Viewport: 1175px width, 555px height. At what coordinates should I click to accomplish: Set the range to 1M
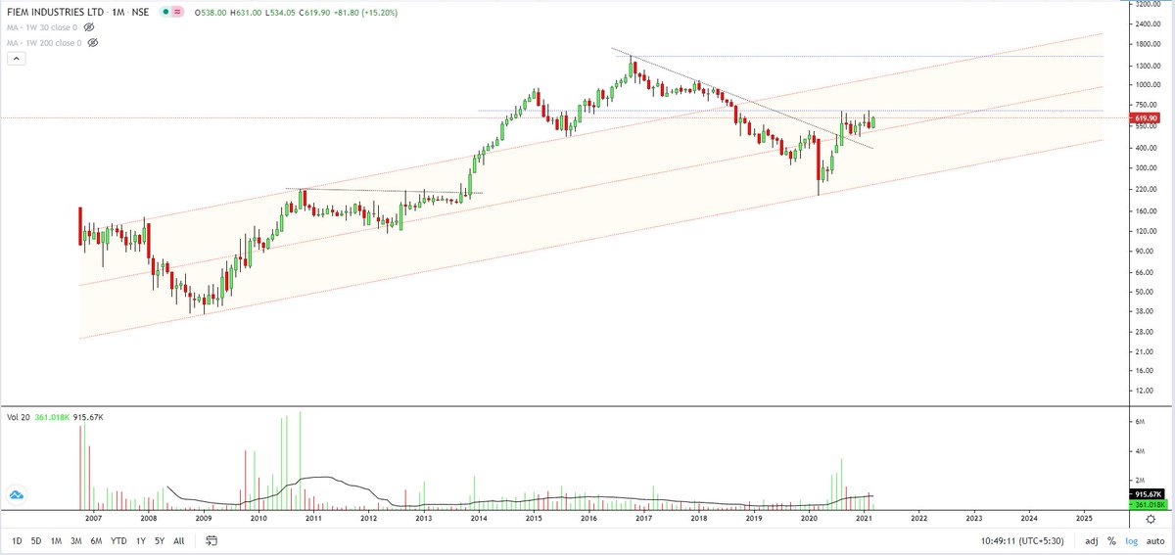pyautogui.click(x=57, y=540)
